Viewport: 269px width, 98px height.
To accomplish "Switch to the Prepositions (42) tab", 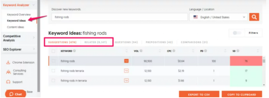I will 159,42.
